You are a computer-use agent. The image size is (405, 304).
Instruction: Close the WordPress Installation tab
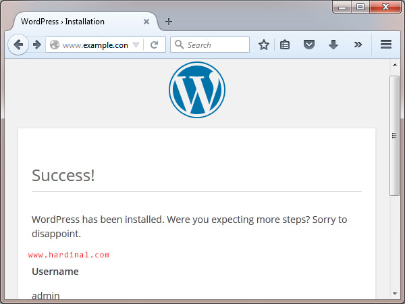click(x=146, y=22)
